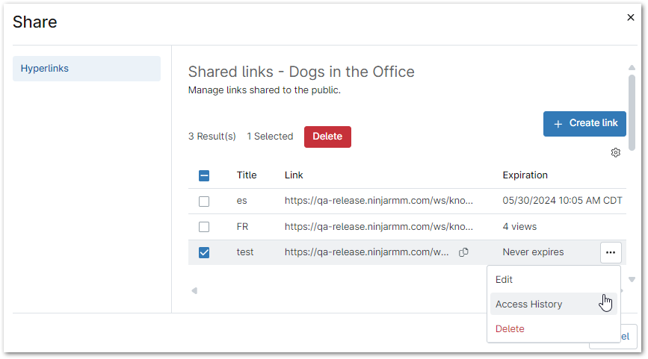Viewport: 648px width, 359px height.
Task: Open the three-dots menu for test row
Action: click(611, 252)
